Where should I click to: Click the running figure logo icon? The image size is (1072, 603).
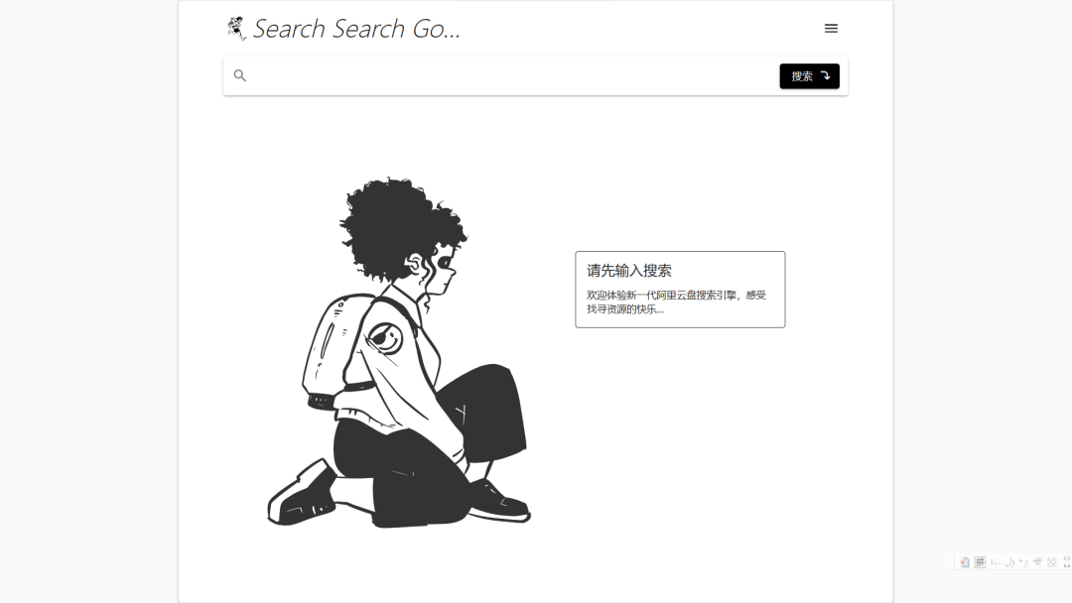(236, 29)
